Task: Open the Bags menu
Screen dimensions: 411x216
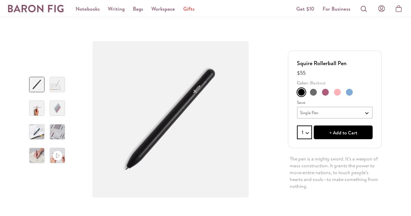Action: (x=138, y=9)
